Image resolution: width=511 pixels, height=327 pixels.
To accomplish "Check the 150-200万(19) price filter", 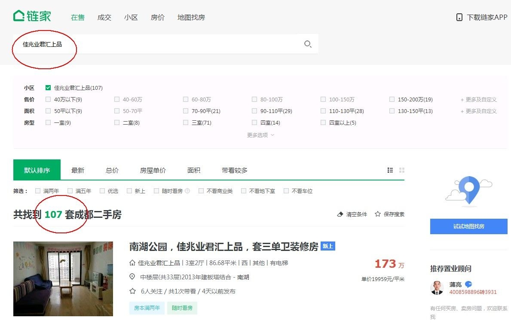I will [x=392, y=99].
